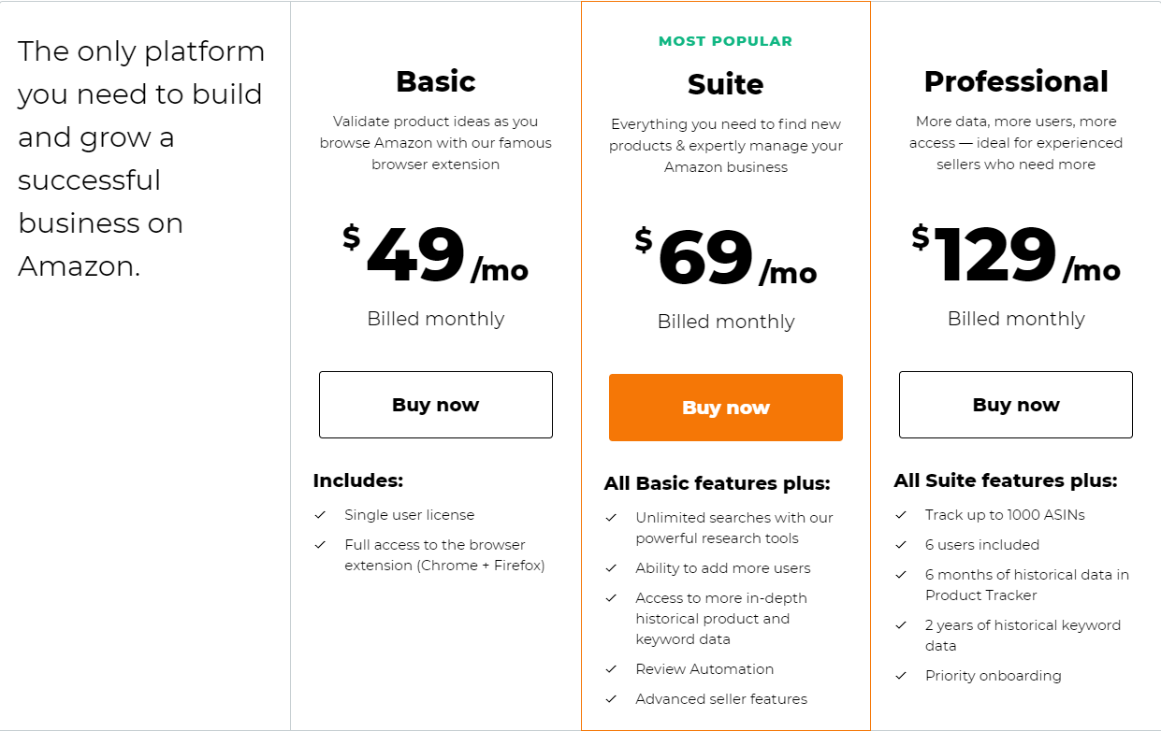Click the checkmark next to Full access browser extension

tap(320, 545)
